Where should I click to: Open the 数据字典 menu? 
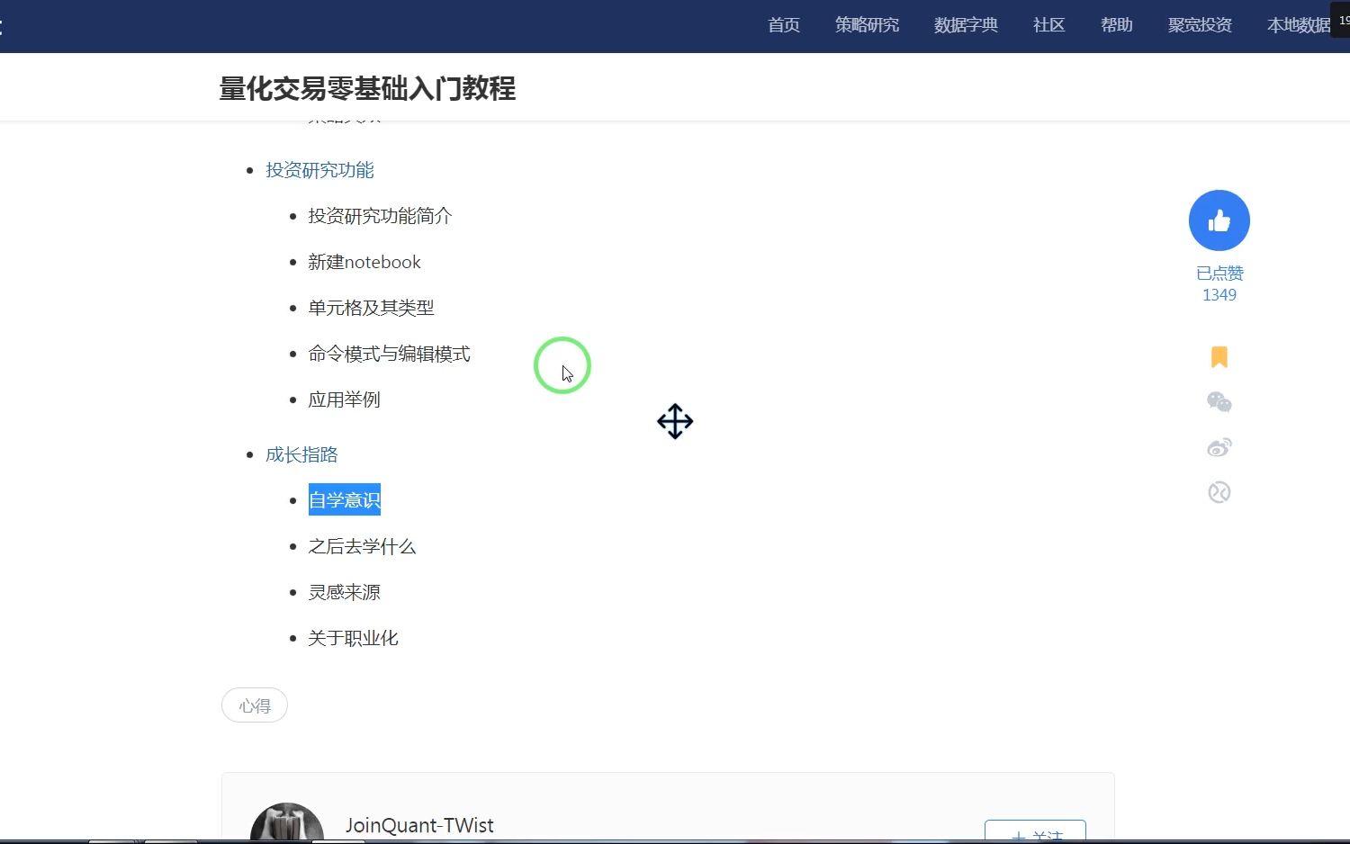point(966,25)
